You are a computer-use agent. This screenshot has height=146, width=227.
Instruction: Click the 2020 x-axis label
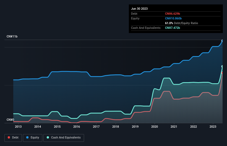(155, 127)
